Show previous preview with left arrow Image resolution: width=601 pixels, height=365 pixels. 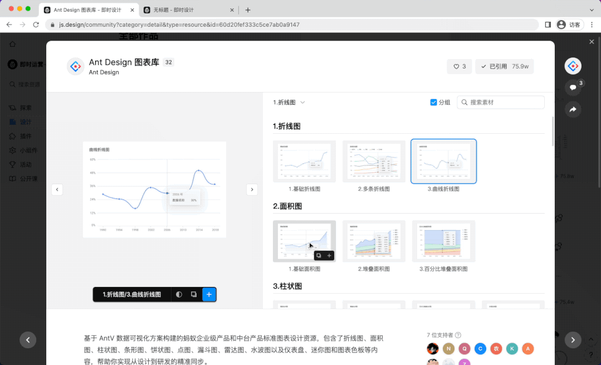coord(57,189)
